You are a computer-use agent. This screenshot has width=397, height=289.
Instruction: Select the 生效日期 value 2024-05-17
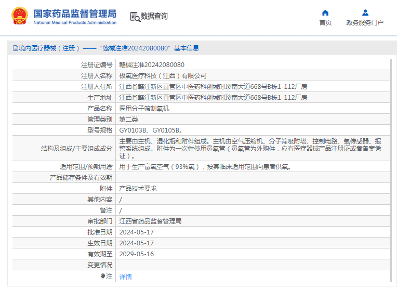[x=137, y=243]
